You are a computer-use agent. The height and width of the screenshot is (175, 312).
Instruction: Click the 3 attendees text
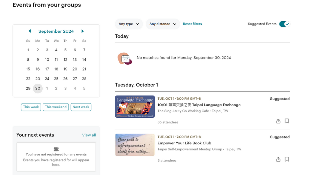click(167, 161)
